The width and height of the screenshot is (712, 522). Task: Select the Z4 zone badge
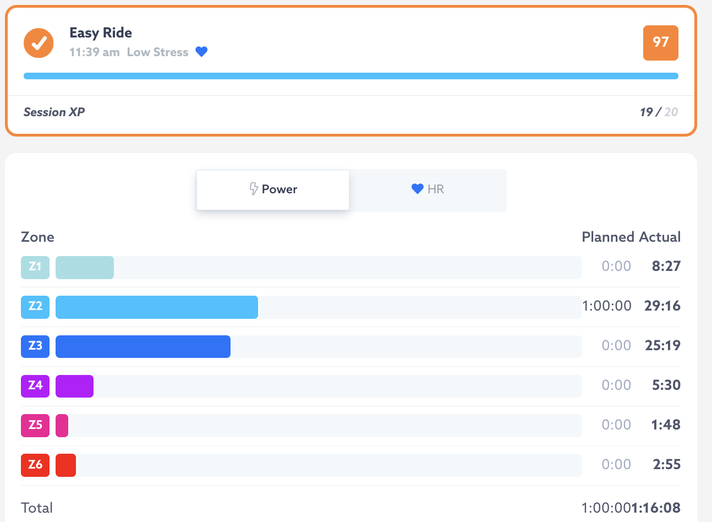tap(35, 386)
